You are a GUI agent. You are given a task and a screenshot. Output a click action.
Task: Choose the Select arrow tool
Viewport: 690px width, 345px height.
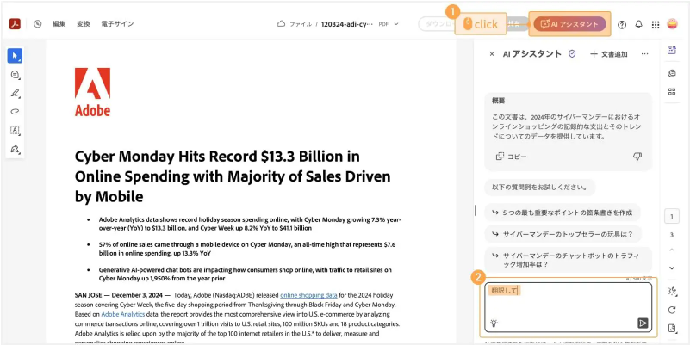[x=15, y=56]
